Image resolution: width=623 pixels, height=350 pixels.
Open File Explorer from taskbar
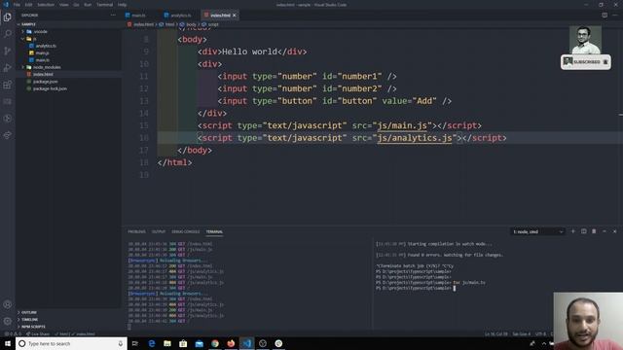pyautogui.click(x=167, y=343)
